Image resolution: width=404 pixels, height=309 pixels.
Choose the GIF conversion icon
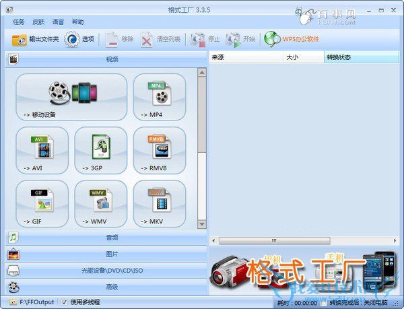coord(42,204)
